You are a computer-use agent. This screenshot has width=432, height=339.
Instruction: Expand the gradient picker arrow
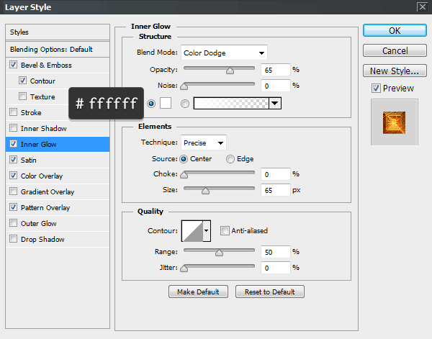(274, 104)
